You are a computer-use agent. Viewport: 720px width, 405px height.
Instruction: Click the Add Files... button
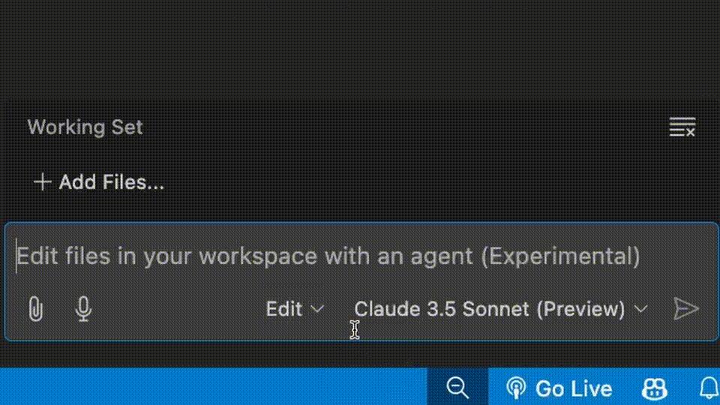coord(111,181)
